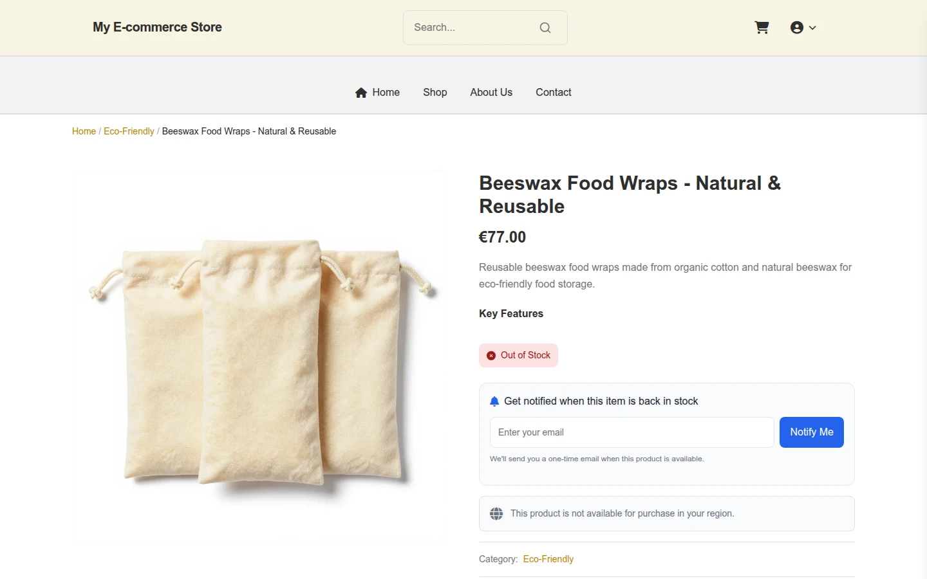The image size is (927, 579).
Task: Open the Contact page
Action: pos(554,93)
